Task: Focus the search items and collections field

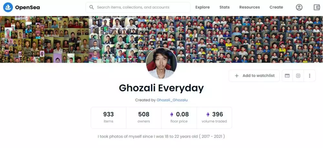Action: (x=138, y=7)
